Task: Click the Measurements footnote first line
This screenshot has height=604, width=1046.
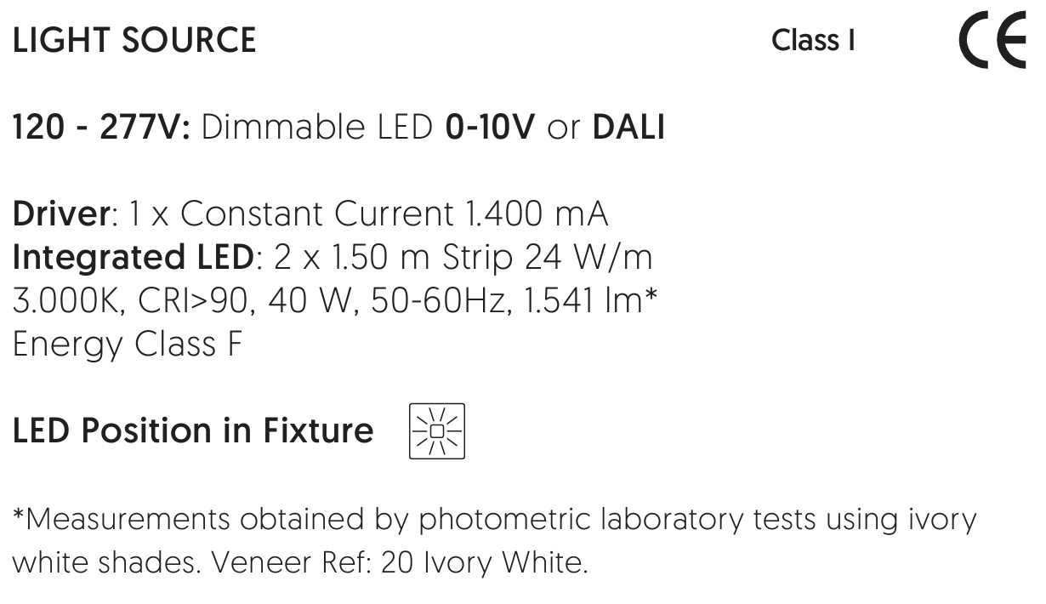Action: pos(495,518)
